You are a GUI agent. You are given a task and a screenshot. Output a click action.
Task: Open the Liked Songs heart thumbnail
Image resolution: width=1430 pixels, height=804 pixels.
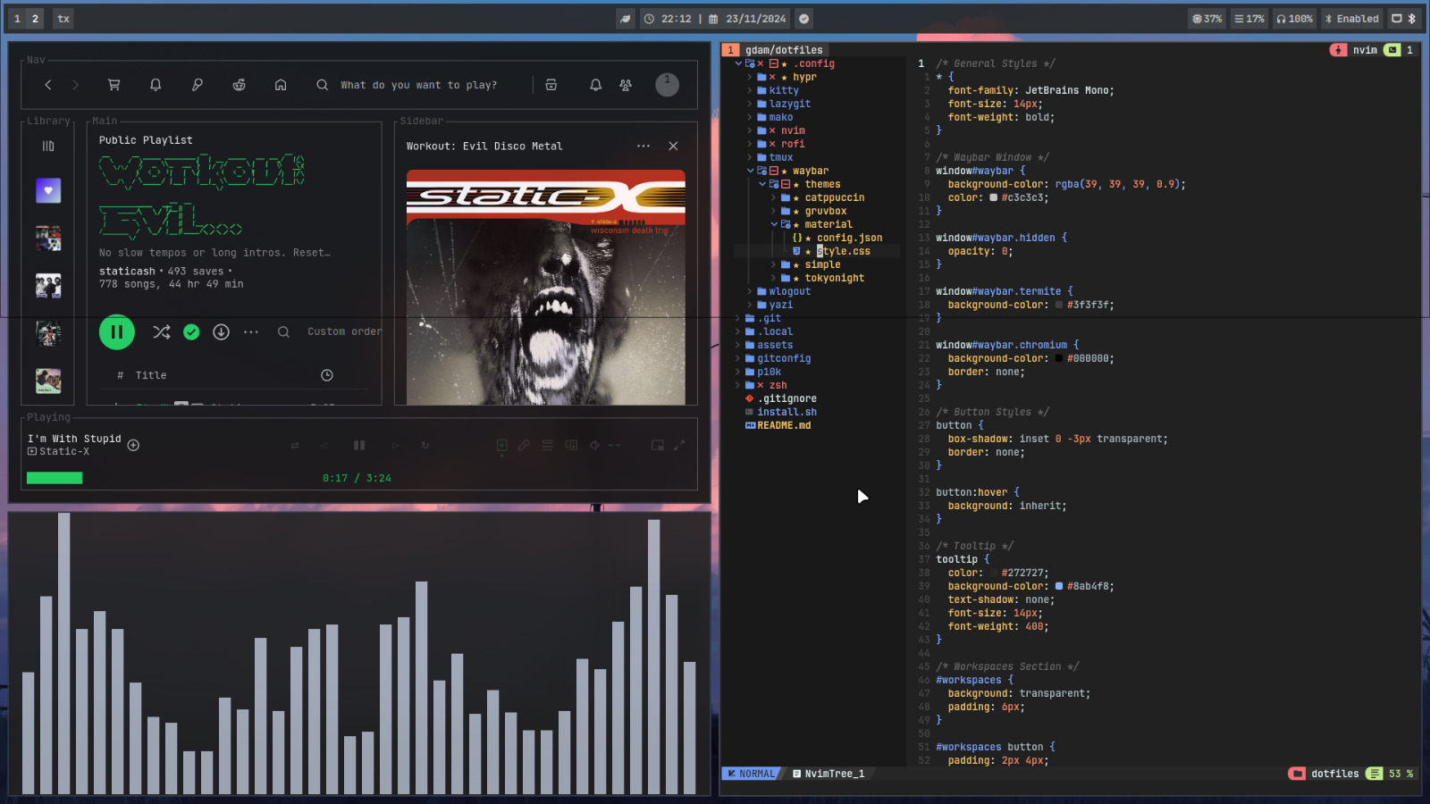[x=48, y=190]
